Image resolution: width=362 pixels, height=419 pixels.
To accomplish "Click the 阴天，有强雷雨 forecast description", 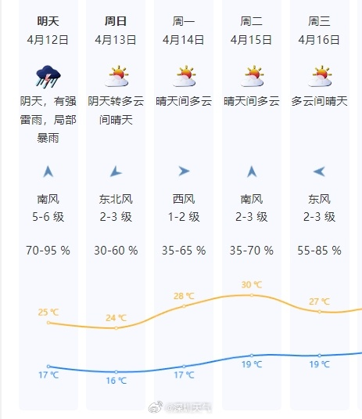I will click(x=48, y=120).
